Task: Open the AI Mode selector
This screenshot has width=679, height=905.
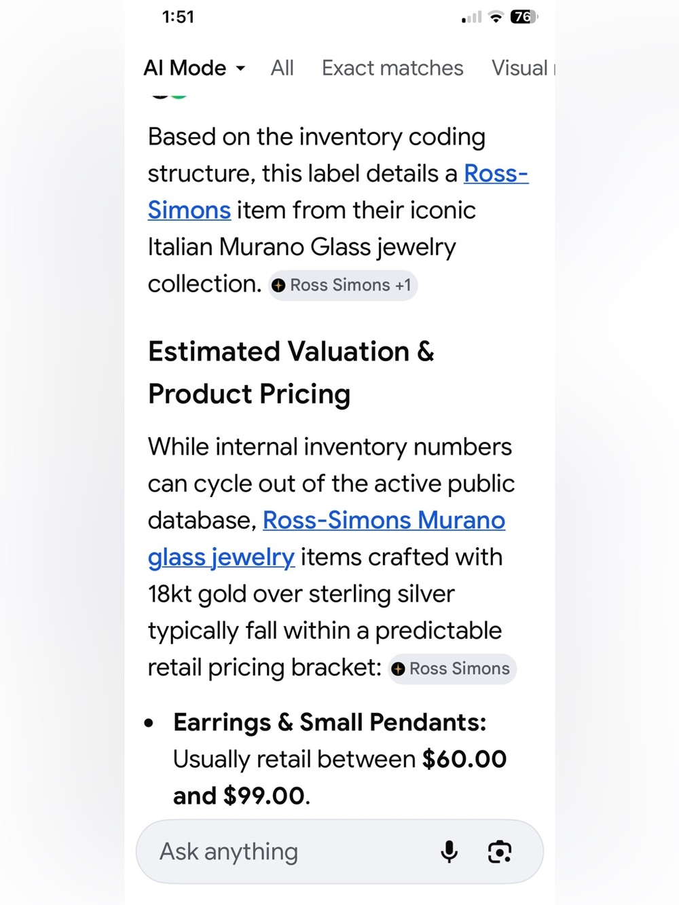Action: [x=194, y=68]
